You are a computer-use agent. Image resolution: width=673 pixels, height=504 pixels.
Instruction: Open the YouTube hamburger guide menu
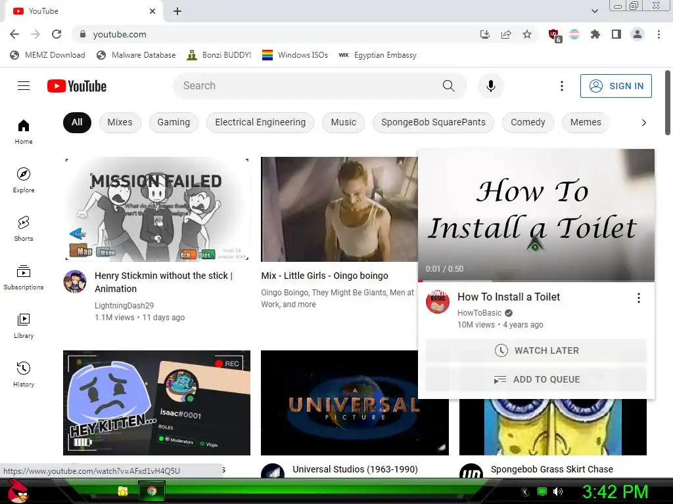tap(24, 86)
